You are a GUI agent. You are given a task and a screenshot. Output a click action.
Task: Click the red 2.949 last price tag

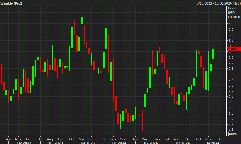pyautogui.click(x=234, y=49)
